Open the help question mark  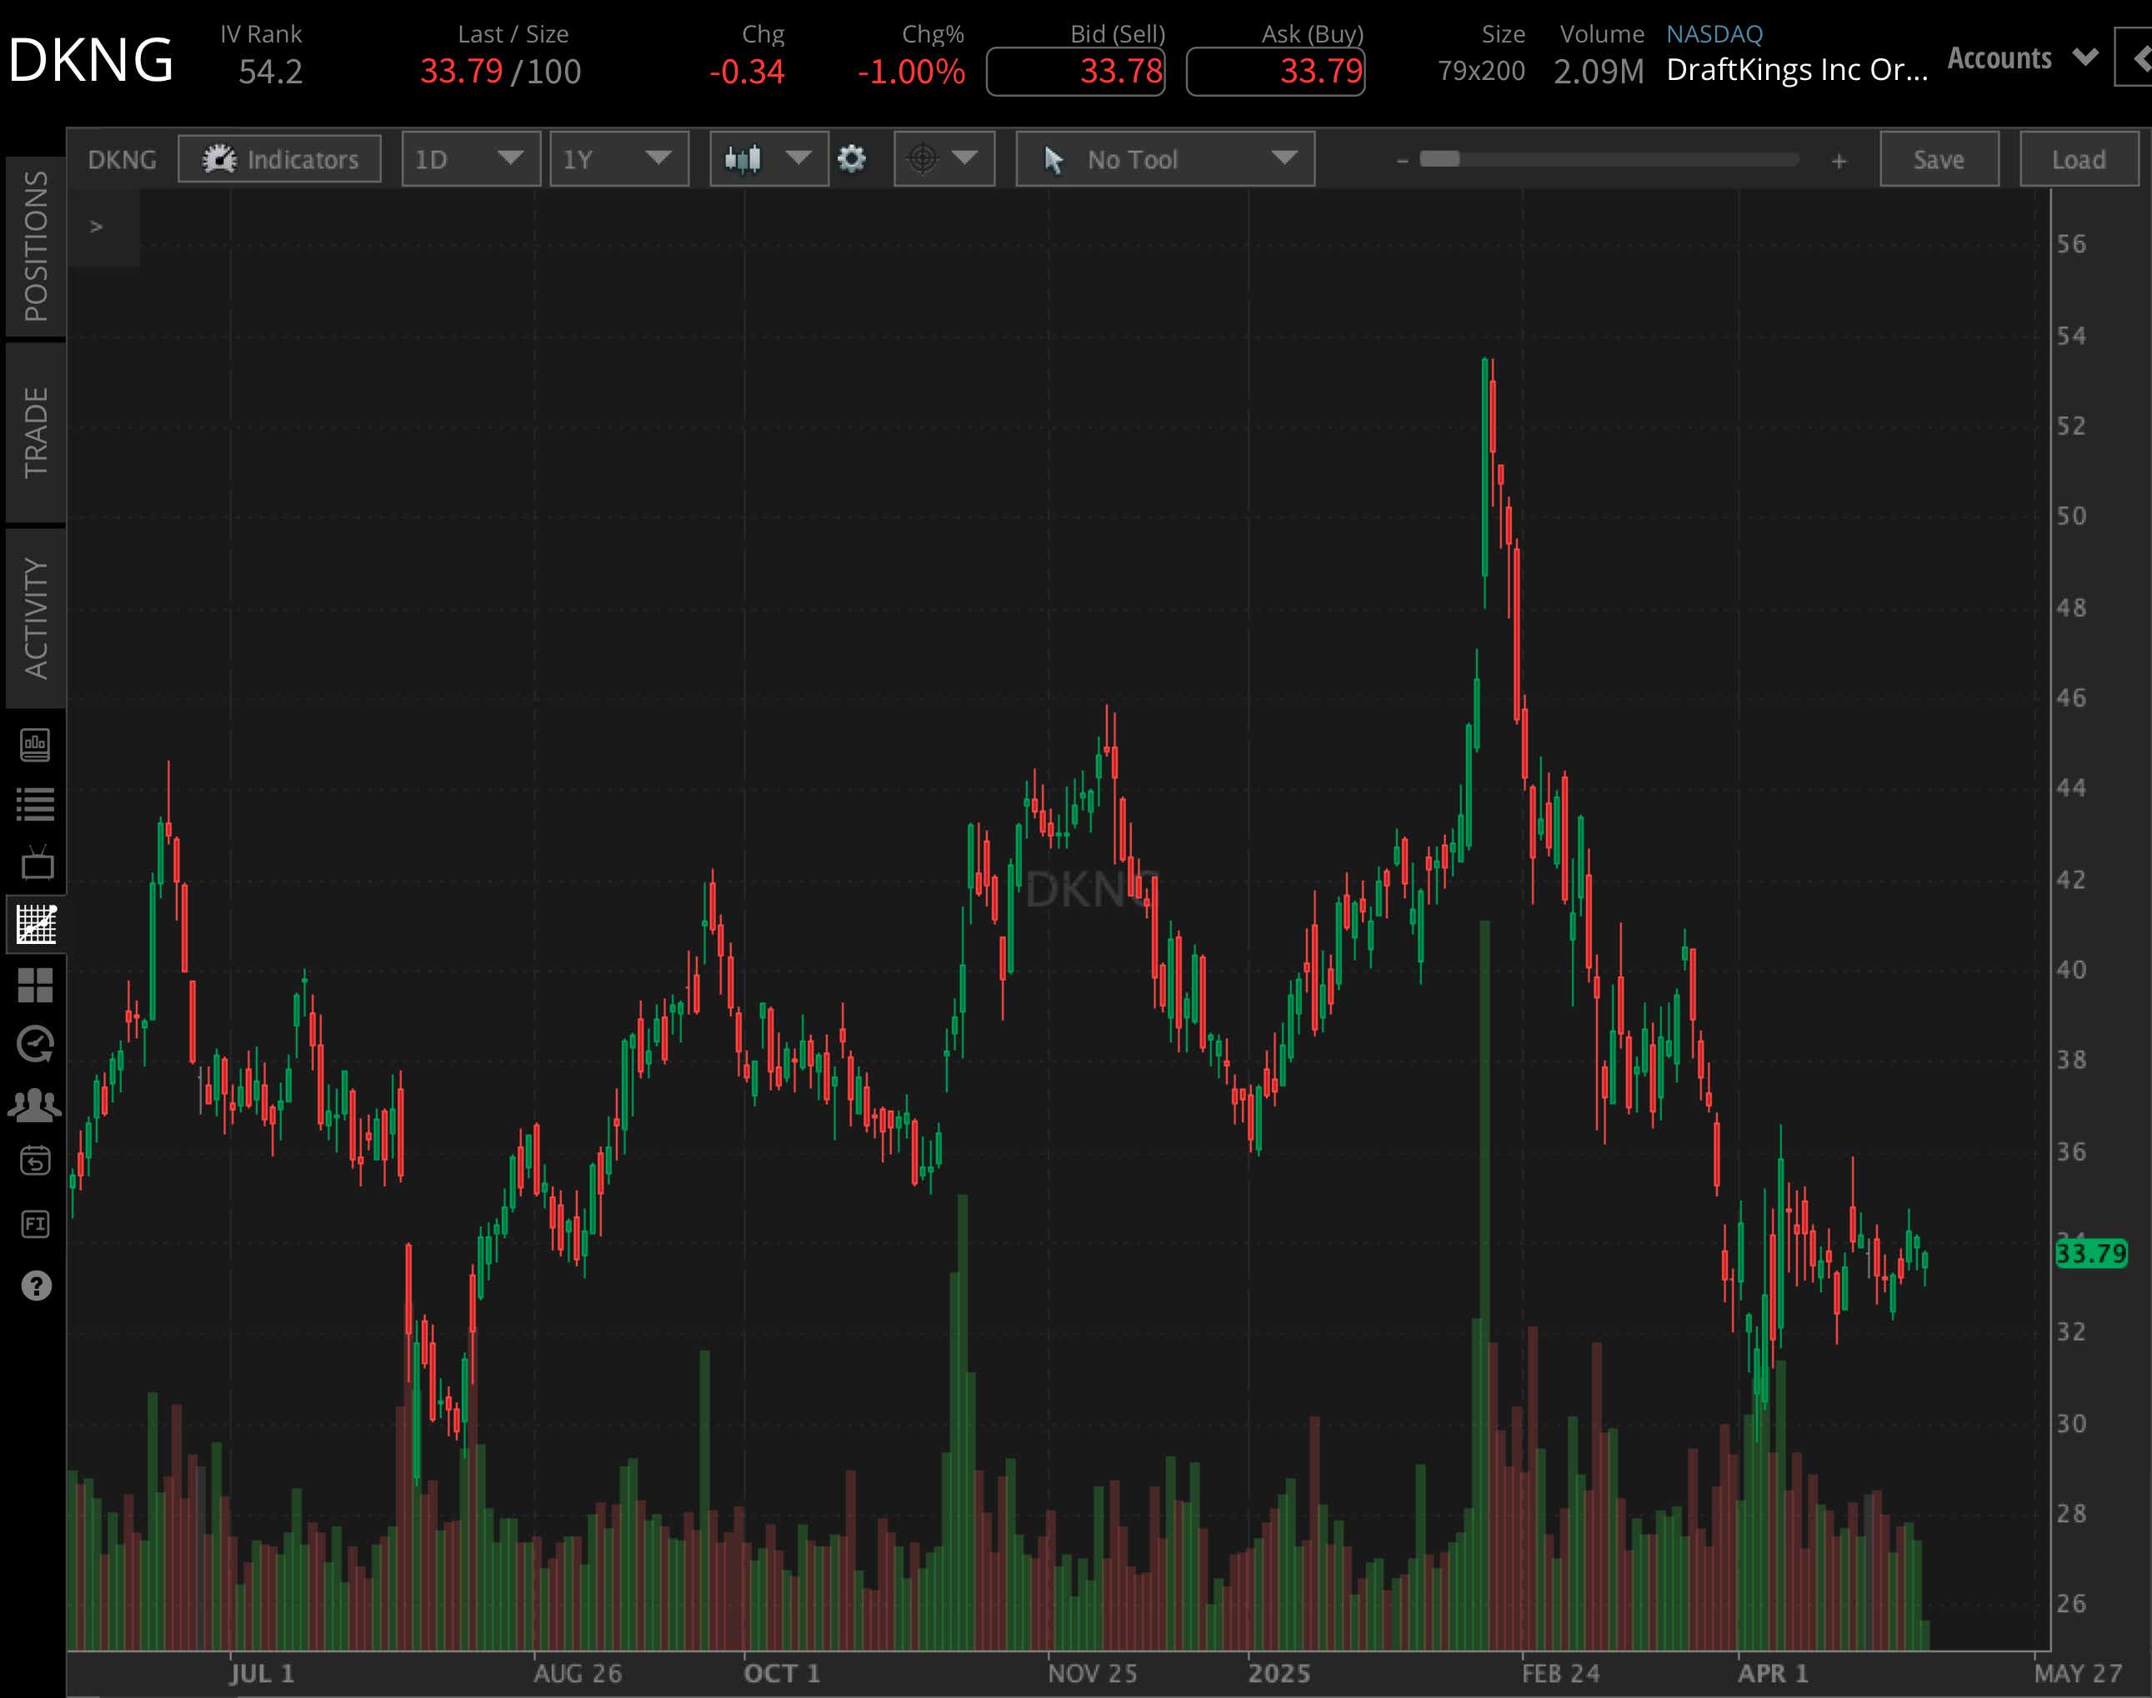point(37,1285)
